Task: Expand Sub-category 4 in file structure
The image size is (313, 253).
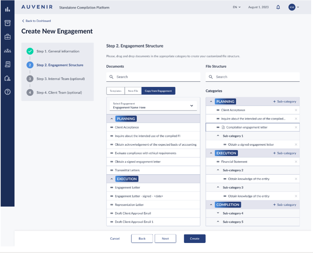Action: (x=211, y=213)
